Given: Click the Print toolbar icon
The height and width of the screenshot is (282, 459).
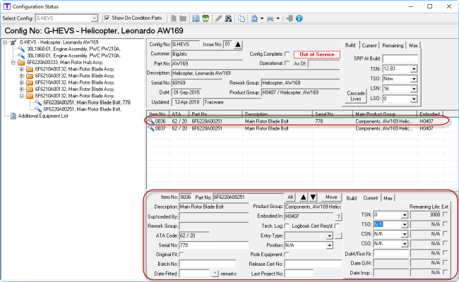Looking at the screenshot, I should (x=270, y=18).
